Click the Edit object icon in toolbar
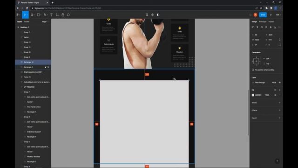 (x=147, y=14)
